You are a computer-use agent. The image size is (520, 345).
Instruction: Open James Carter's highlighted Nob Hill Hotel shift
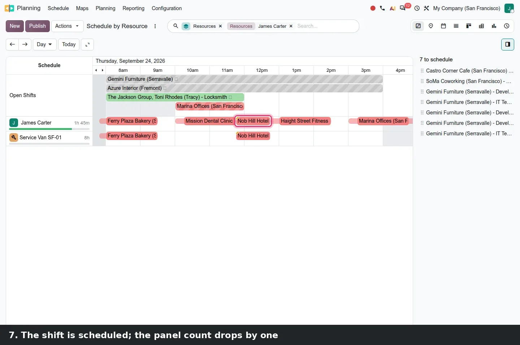coord(253,121)
